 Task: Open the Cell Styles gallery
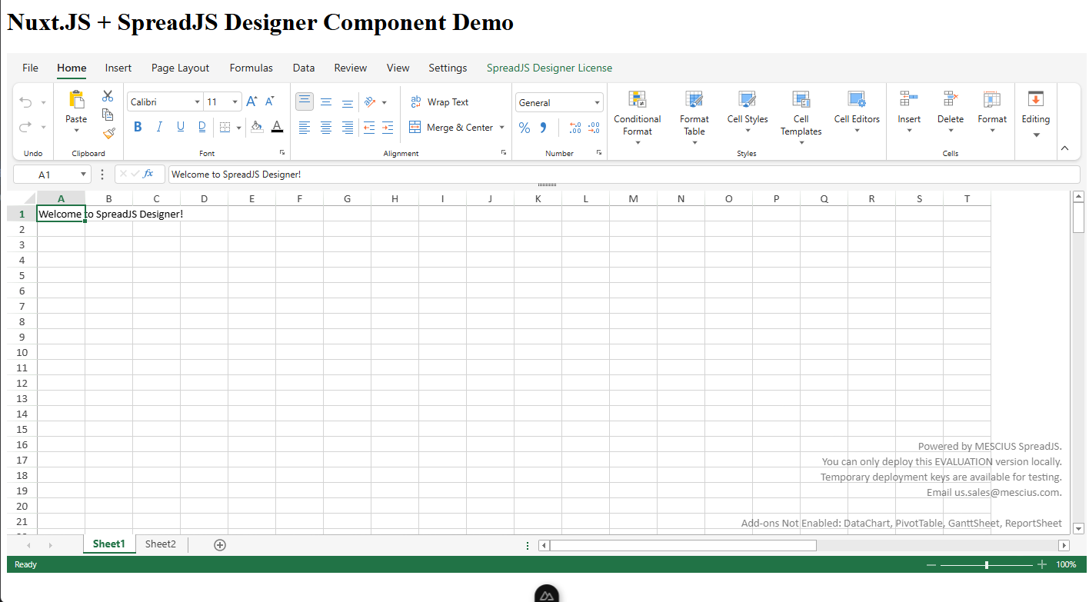click(x=748, y=112)
